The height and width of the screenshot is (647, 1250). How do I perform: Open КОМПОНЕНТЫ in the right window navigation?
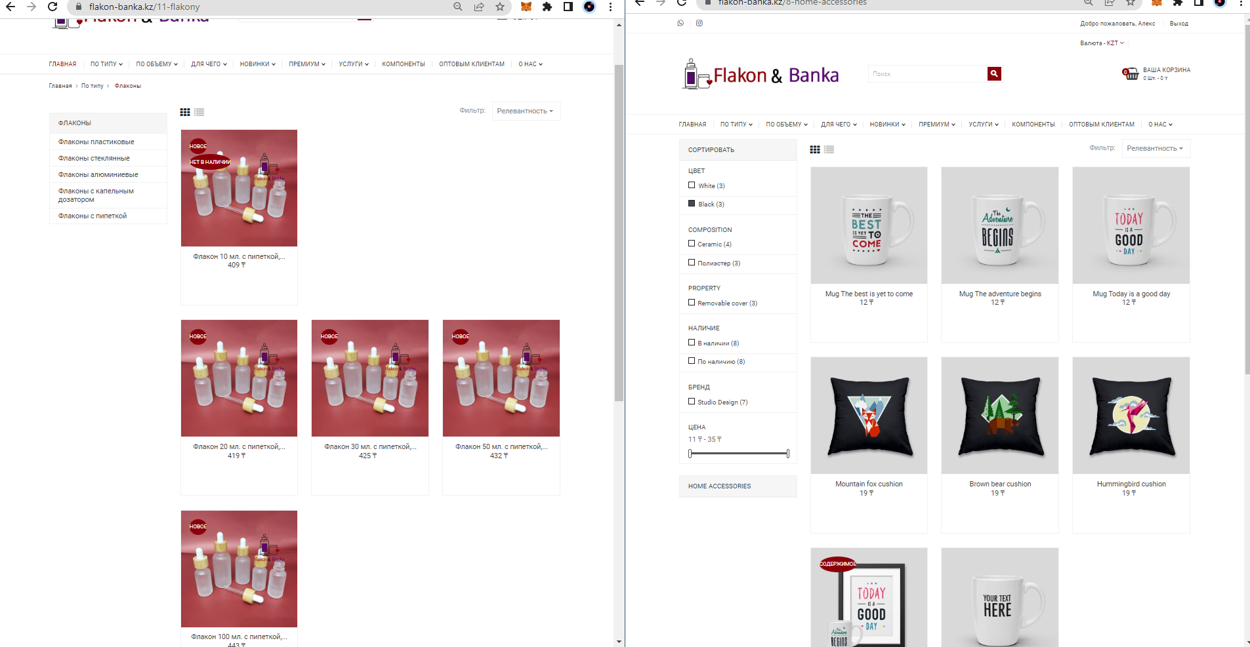coord(1033,125)
